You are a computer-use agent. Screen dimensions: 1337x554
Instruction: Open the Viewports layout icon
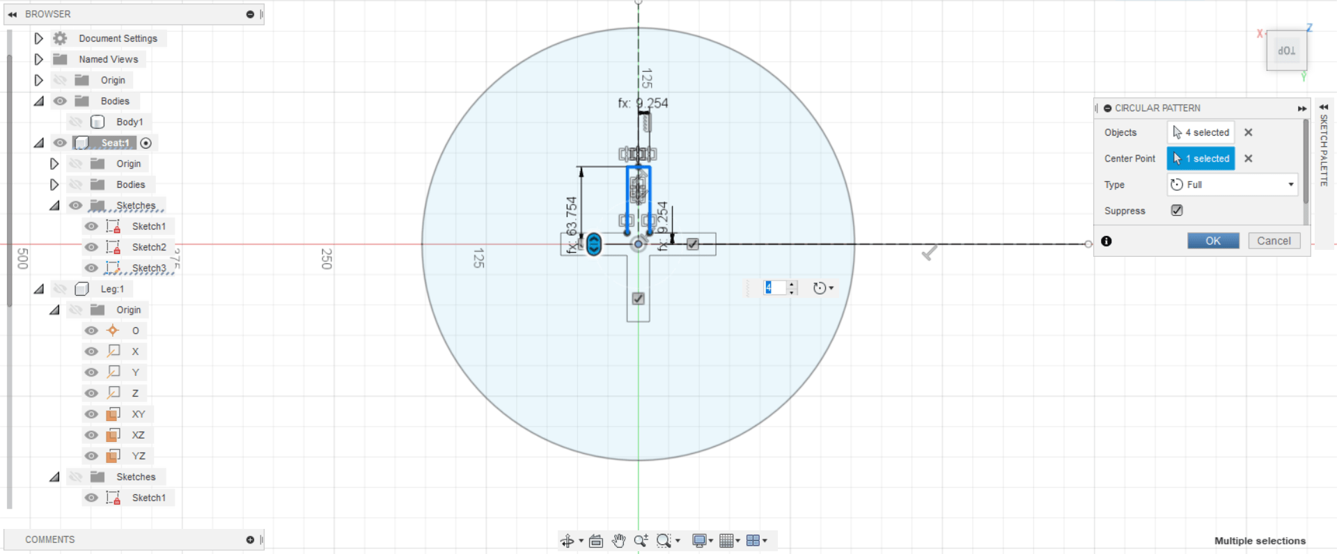coord(753,541)
